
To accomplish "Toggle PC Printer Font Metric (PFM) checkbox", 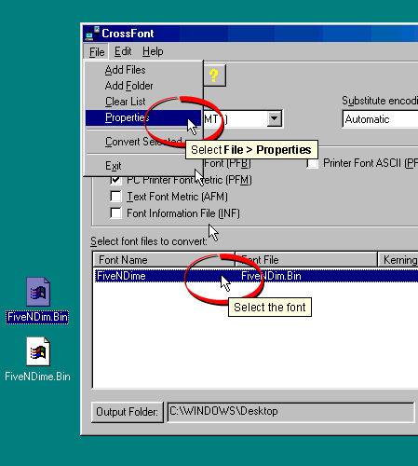I will coord(115,180).
